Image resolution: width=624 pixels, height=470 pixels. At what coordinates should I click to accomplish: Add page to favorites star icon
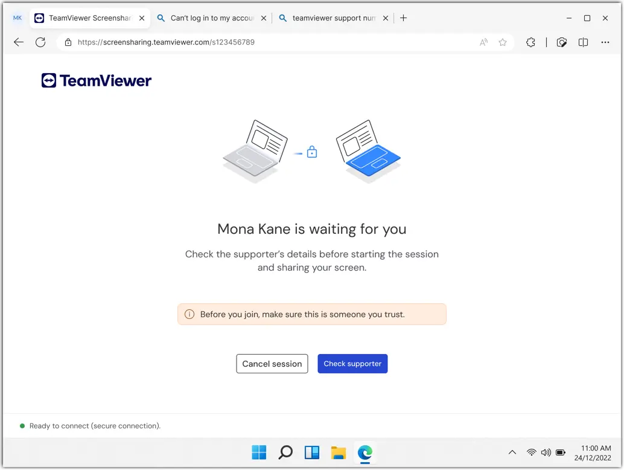[x=503, y=42]
